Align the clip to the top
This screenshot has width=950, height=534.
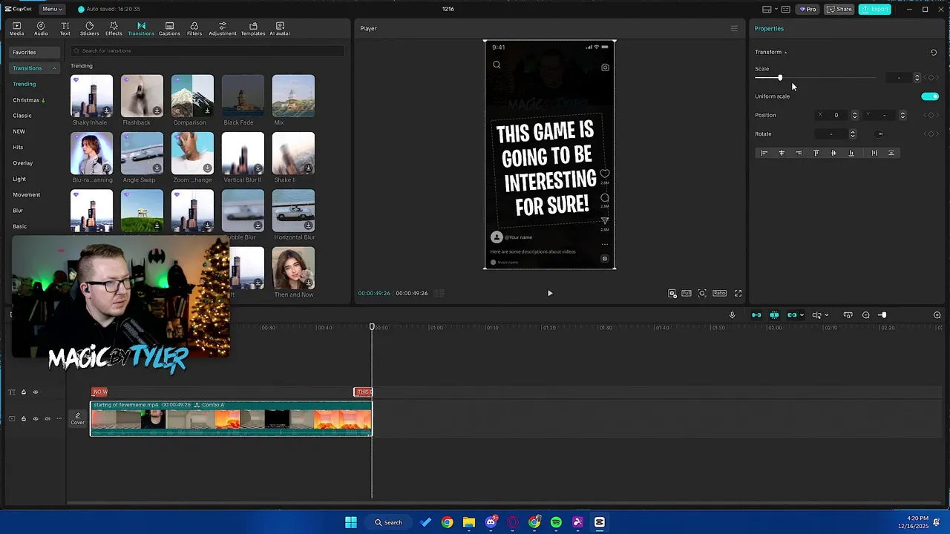pos(816,153)
